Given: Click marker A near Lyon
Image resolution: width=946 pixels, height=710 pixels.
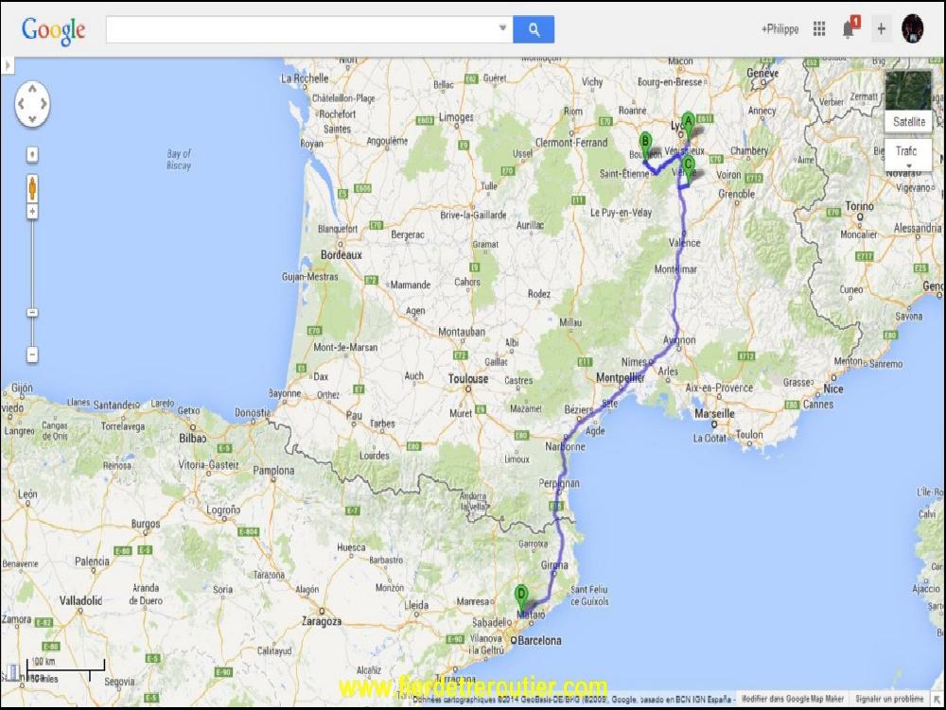Looking at the screenshot, I should coord(689,121).
